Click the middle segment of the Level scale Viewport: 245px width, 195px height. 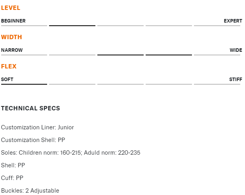tap(120, 25)
